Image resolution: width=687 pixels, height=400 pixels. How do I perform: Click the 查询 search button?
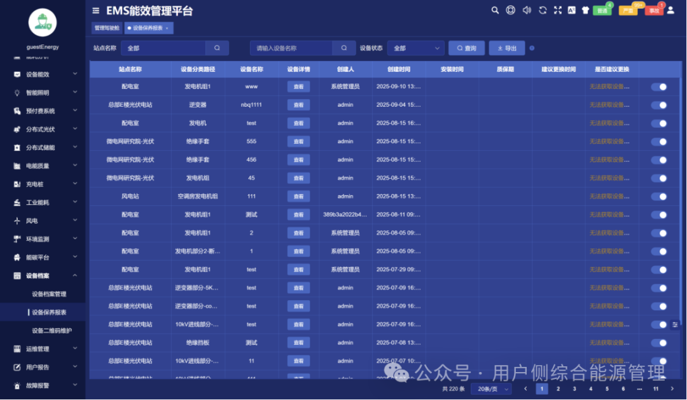(x=466, y=48)
